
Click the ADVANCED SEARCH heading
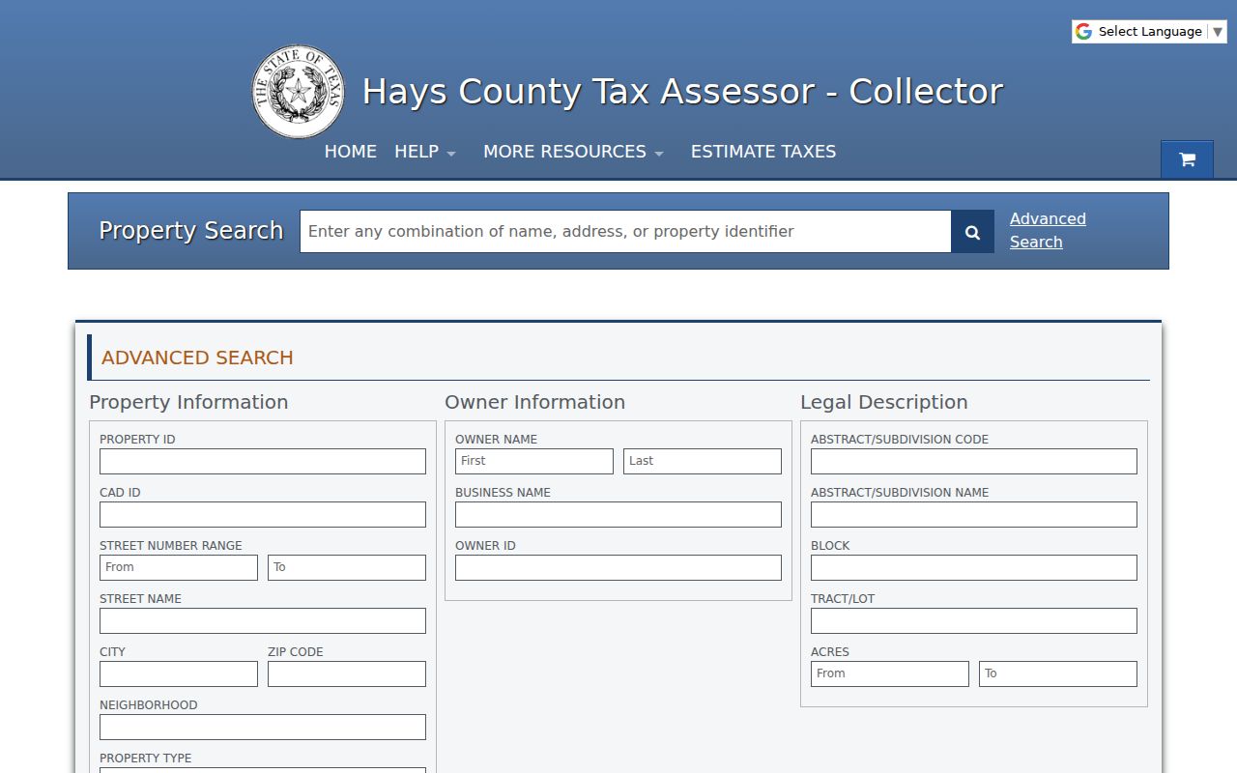[197, 358]
